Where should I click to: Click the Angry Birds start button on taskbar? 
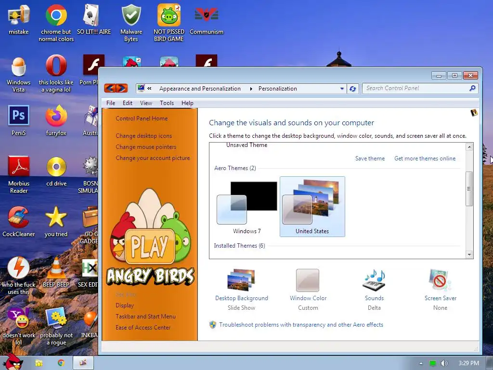pos(13,362)
